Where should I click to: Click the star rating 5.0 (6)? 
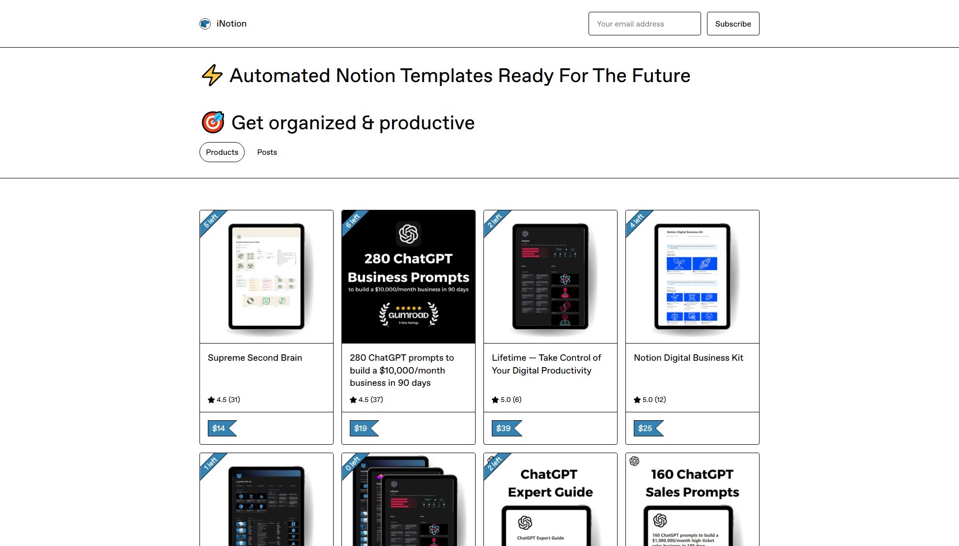tap(507, 400)
